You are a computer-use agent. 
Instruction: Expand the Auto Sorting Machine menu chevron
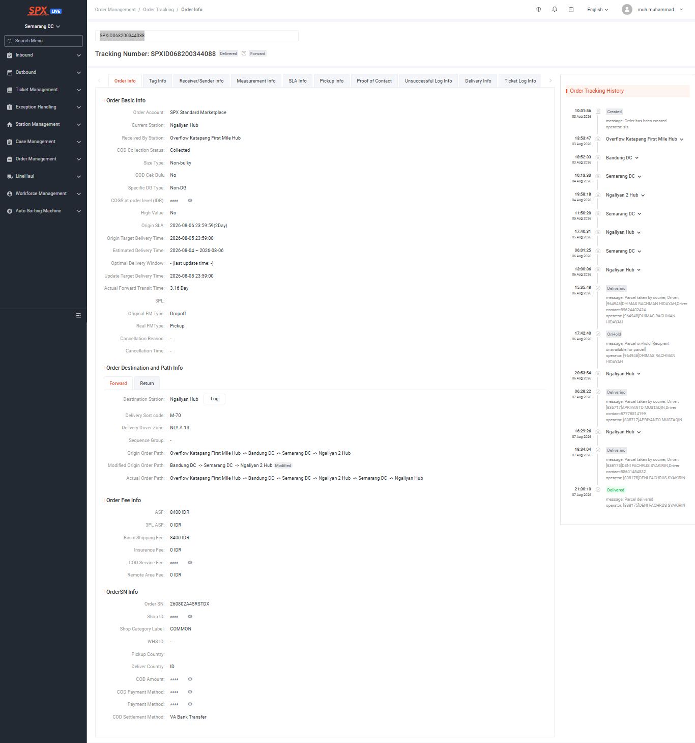79,211
